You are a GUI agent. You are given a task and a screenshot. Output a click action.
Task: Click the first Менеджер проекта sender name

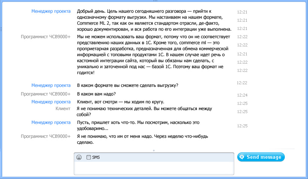point(51,11)
